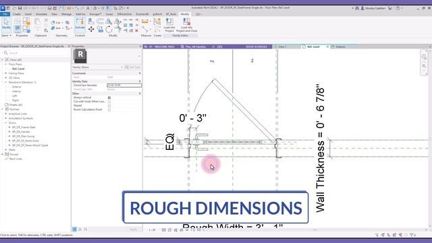Expand the Ceiling Plans node
Screen dimensions: 432x243
click(x=6, y=74)
